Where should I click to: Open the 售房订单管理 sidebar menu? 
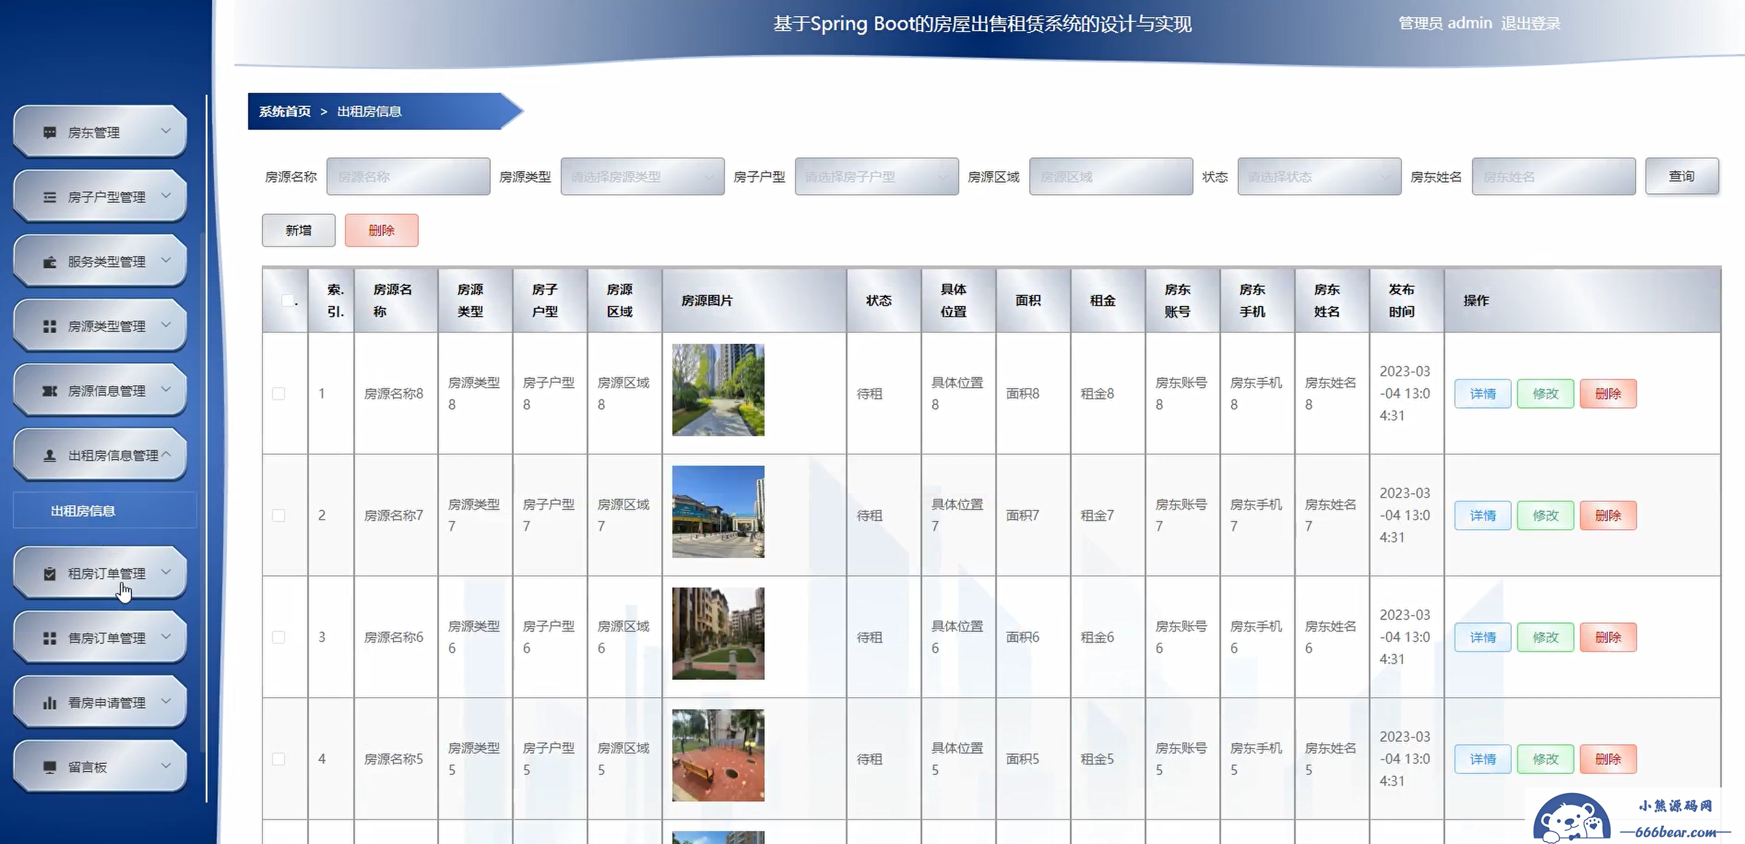point(100,638)
